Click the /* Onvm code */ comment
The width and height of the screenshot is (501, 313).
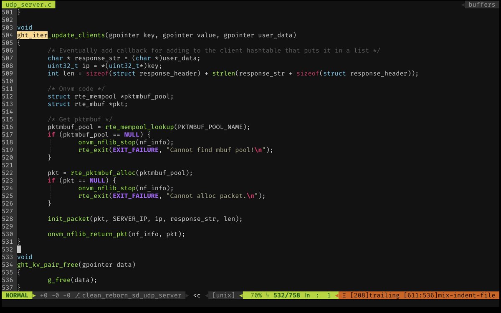coord(76,88)
